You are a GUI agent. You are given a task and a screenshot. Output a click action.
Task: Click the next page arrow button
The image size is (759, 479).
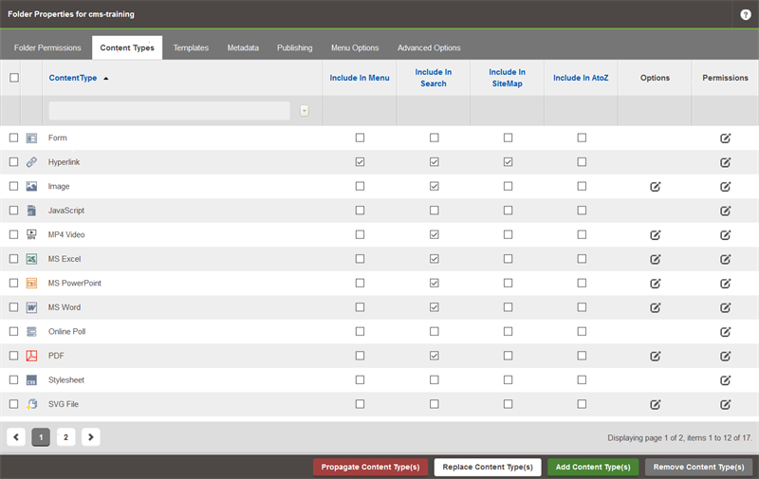coord(90,437)
